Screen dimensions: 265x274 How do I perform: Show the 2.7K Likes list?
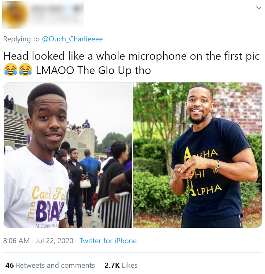(121, 265)
